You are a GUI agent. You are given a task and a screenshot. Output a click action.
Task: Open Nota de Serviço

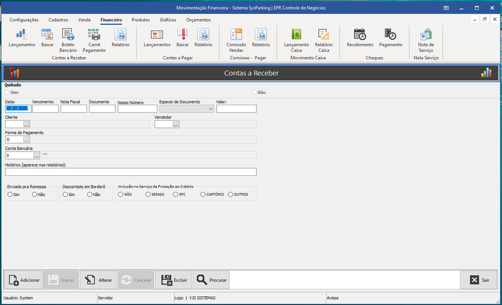[x=426, y=40]
